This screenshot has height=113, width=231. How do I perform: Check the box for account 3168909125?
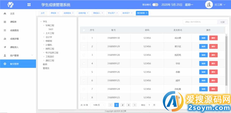click(x=84, y=80)
